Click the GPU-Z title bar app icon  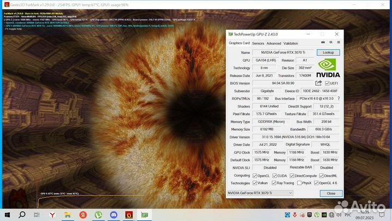230,34
